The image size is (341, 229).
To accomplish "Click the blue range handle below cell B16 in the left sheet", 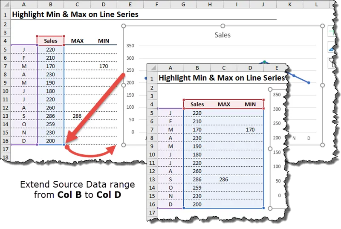I will tap(64, 145).
